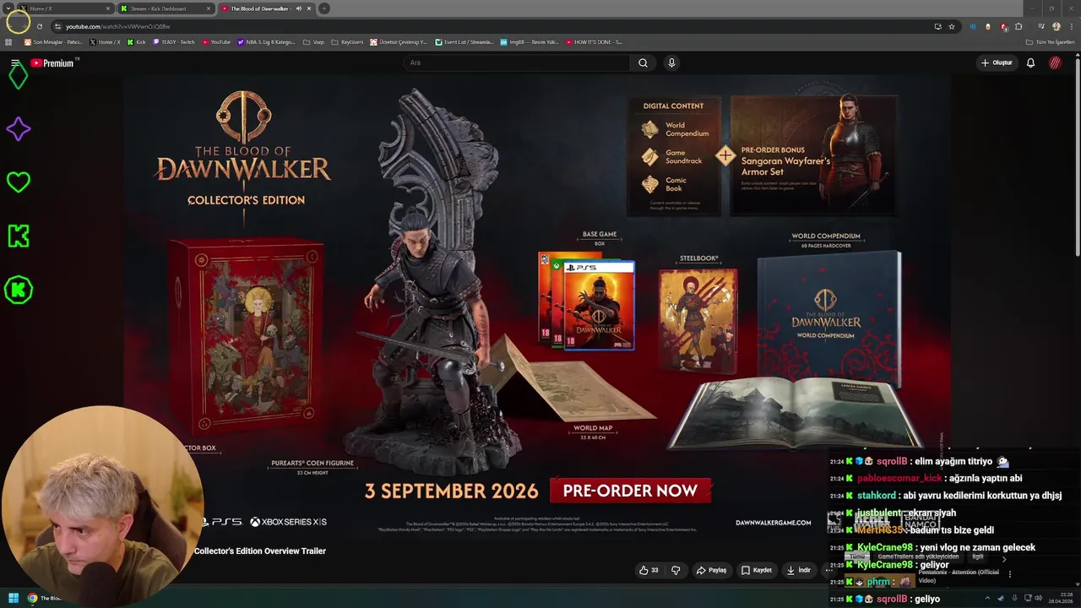Open the taskbar clock showing 21:26

pos(1062,598)
